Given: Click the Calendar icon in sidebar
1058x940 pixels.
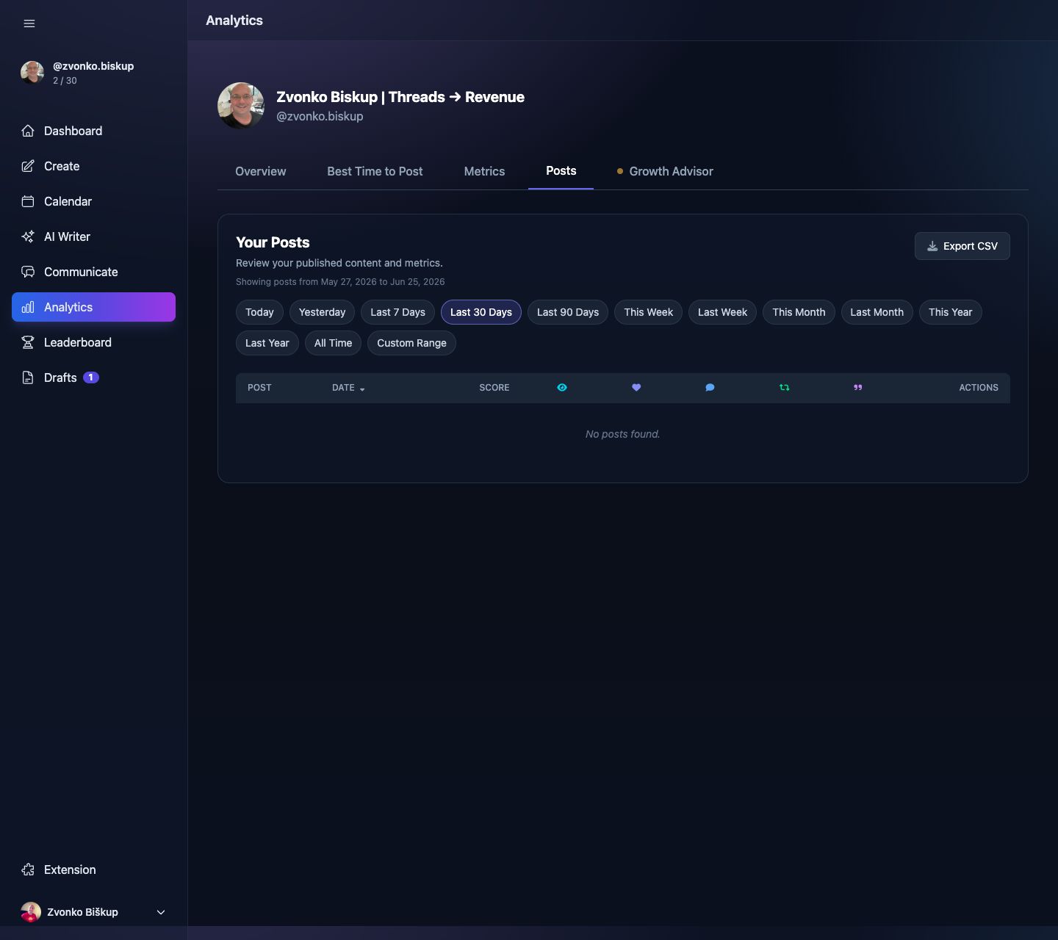Looking at the screenshot, I should coord(28,201).
